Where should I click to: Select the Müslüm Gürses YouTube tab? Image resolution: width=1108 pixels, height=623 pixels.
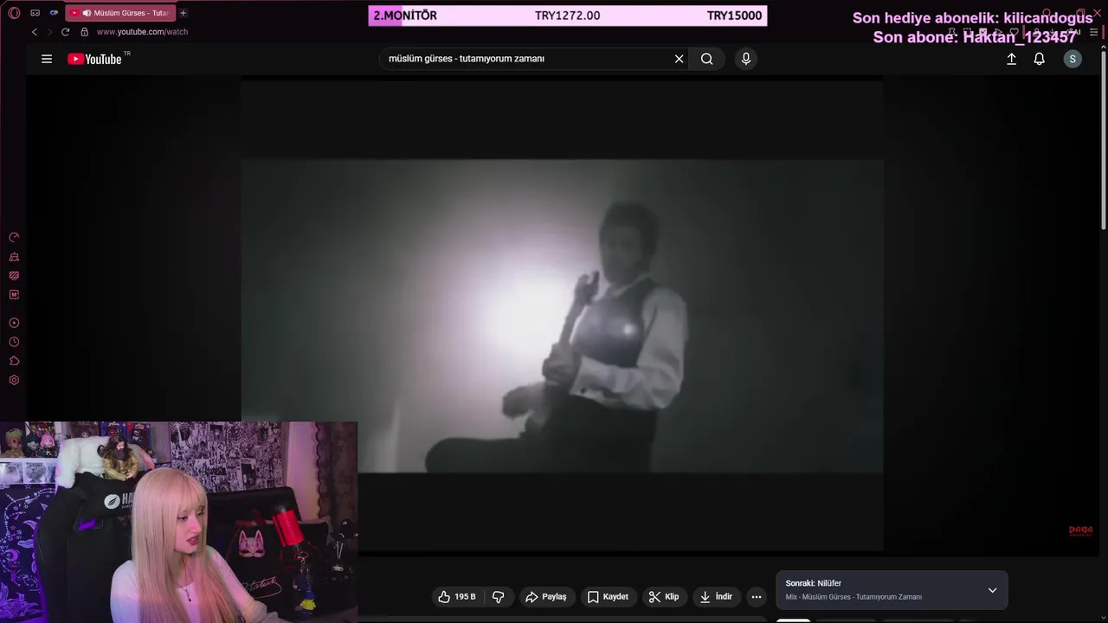tap(119, 13)
